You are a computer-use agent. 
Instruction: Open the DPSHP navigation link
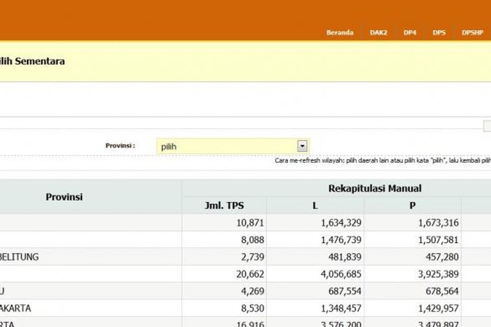pos(472,33)
